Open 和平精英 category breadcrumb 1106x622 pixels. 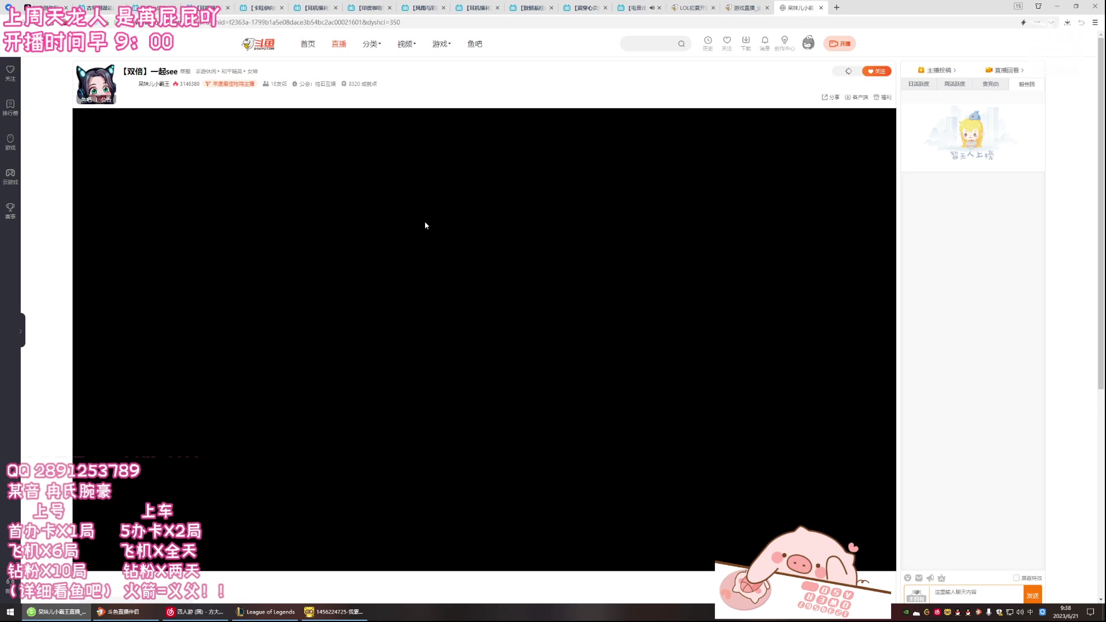tap(232, 71)
